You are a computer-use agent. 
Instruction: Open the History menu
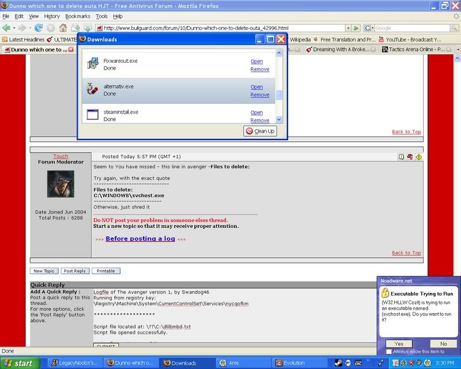coord(52,16)
